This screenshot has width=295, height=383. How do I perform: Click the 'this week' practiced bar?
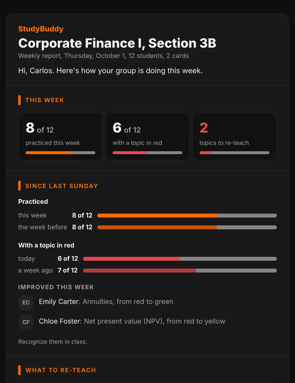point(187,216)
